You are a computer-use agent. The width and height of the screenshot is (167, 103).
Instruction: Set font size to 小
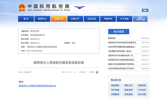tap(75, 72)
